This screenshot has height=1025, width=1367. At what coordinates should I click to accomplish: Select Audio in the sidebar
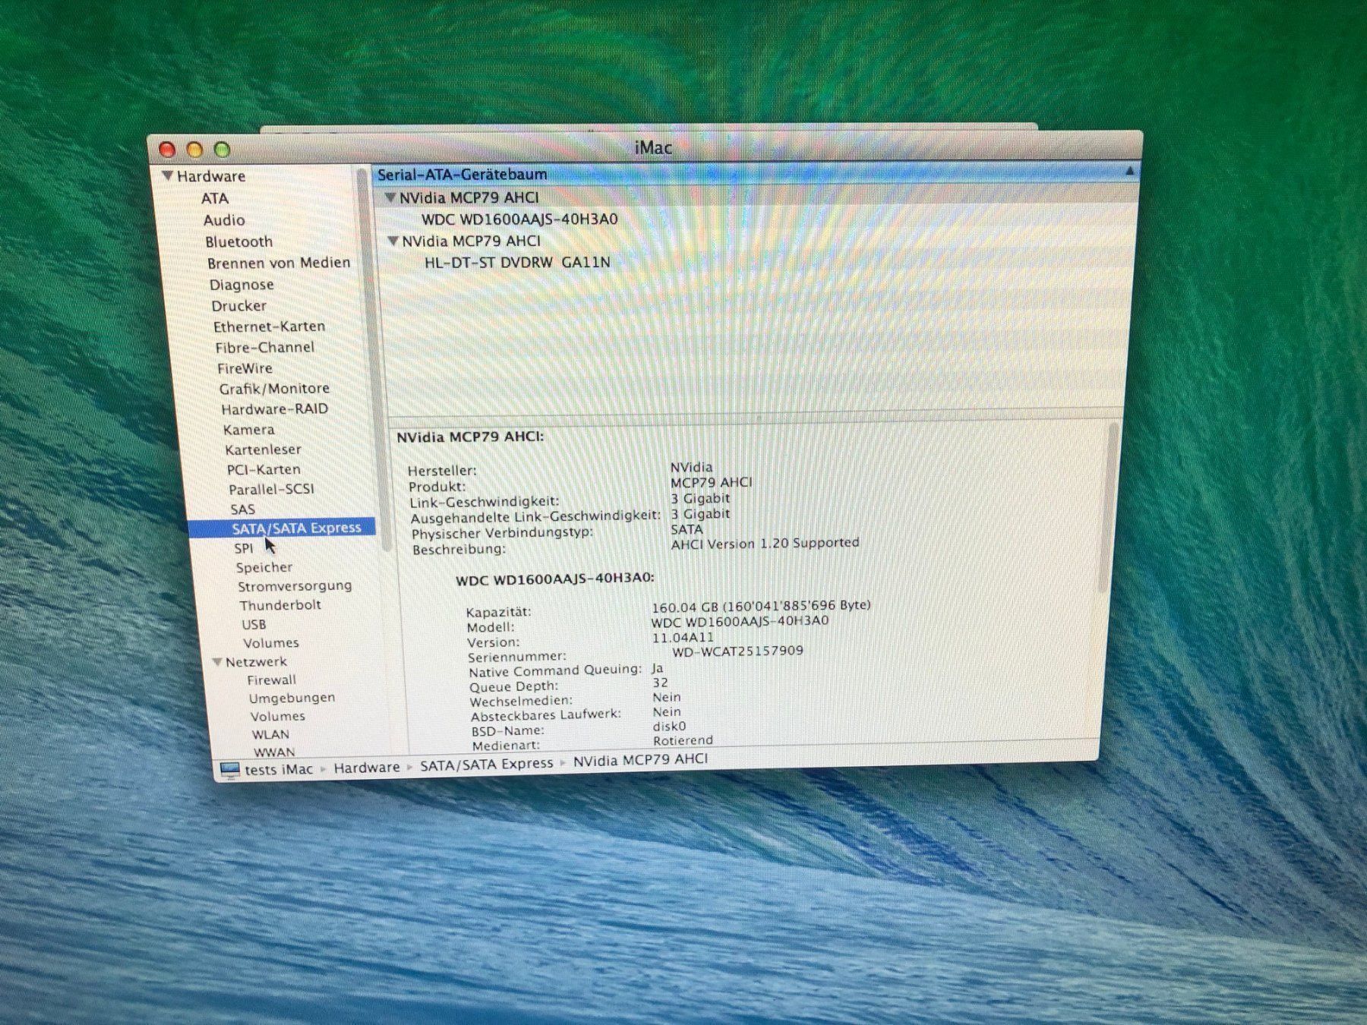pyautogui.click(x=224, y=220)
